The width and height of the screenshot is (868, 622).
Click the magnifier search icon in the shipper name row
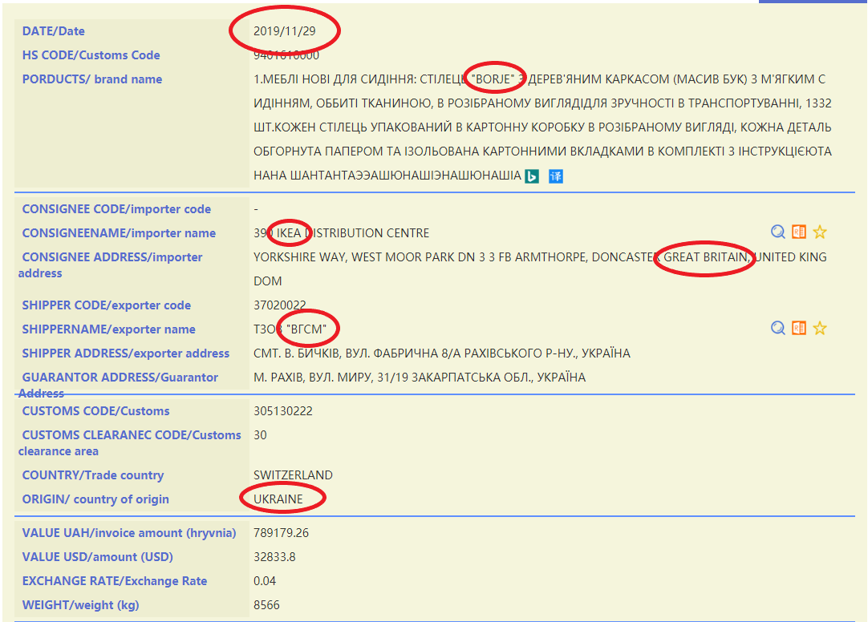778,329
